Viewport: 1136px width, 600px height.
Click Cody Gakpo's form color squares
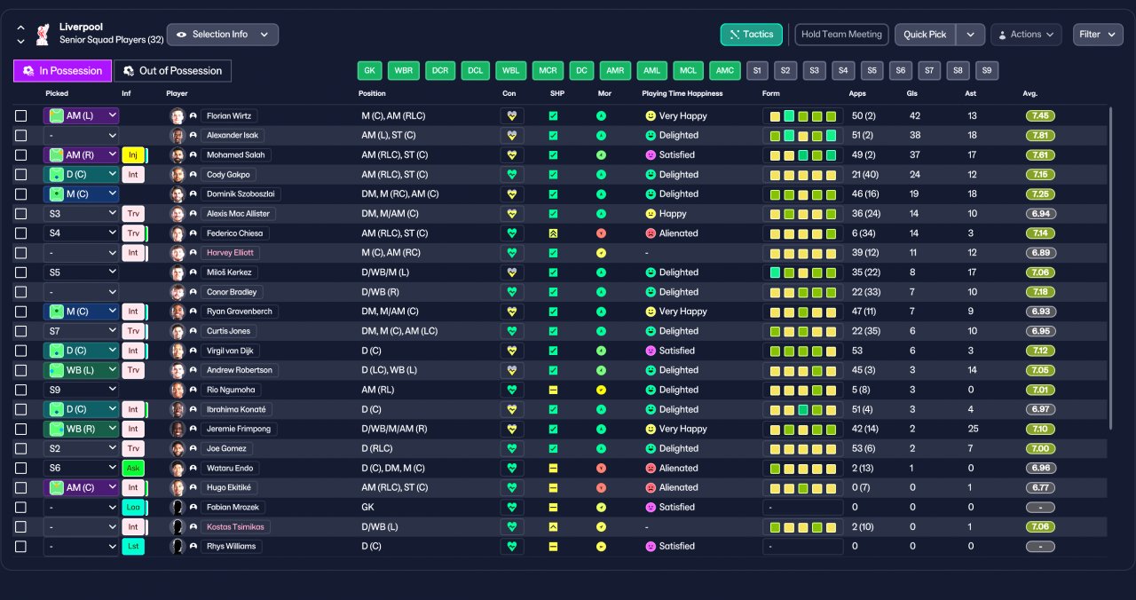tap(803, 175)
